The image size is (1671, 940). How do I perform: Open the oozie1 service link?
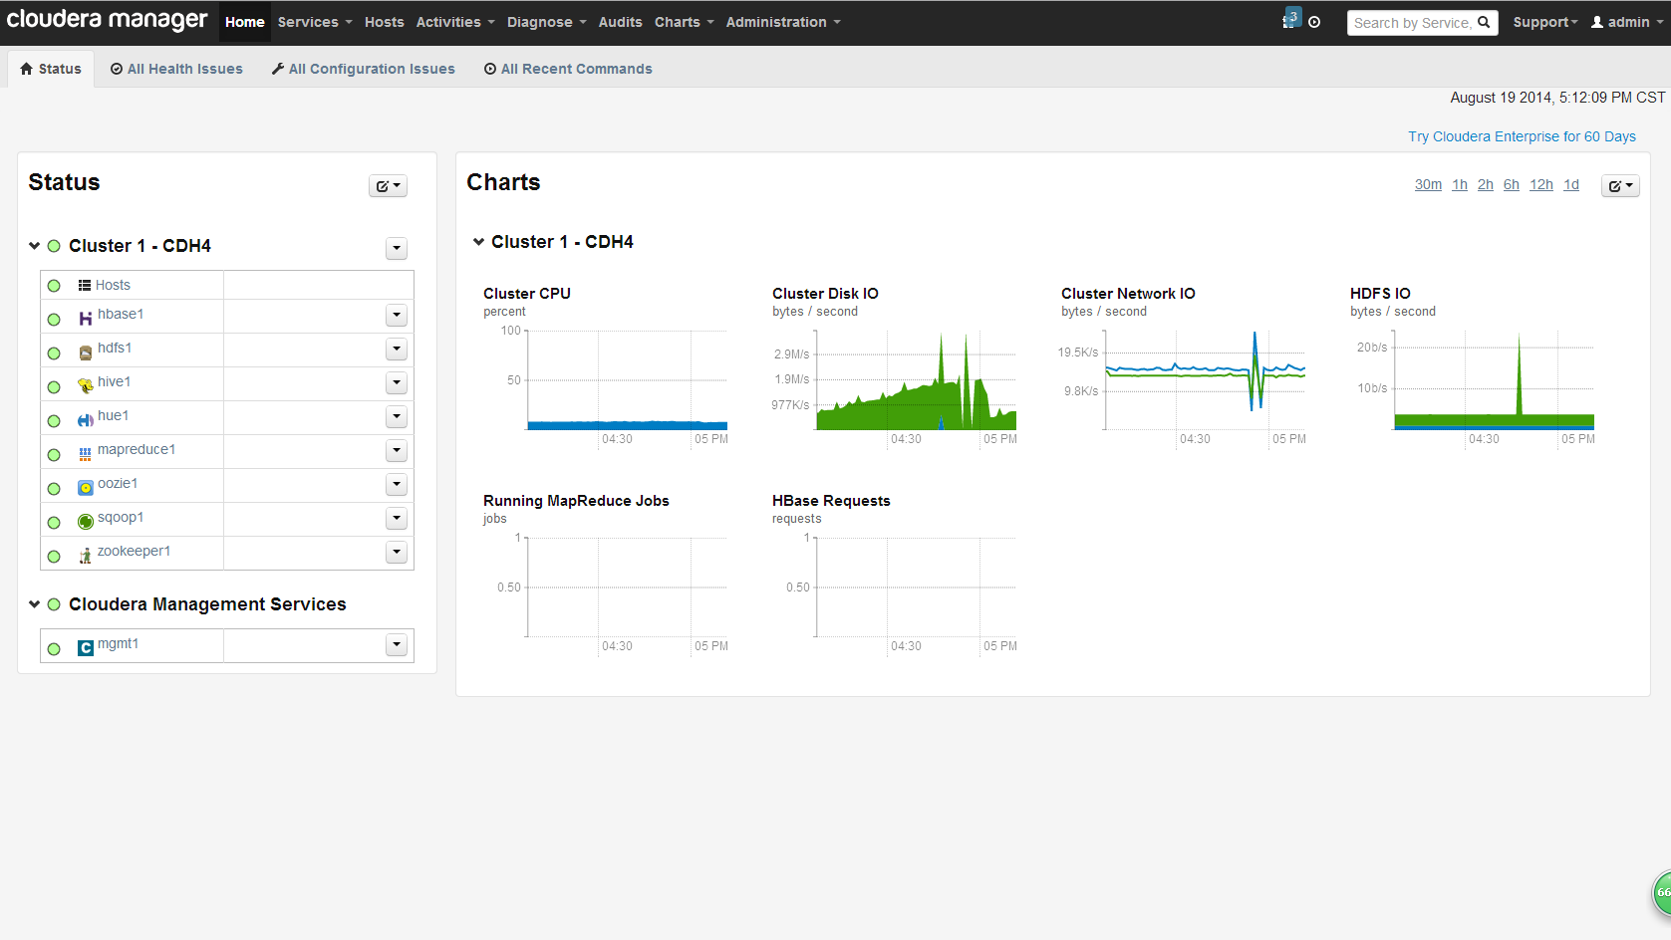pyautogui.click(x=118, y=483)
